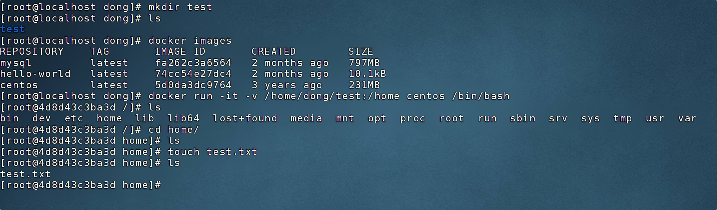Click the '/home/dong/test:/home' volume path
The image size is (717, 210).
(x=332, y=96)
